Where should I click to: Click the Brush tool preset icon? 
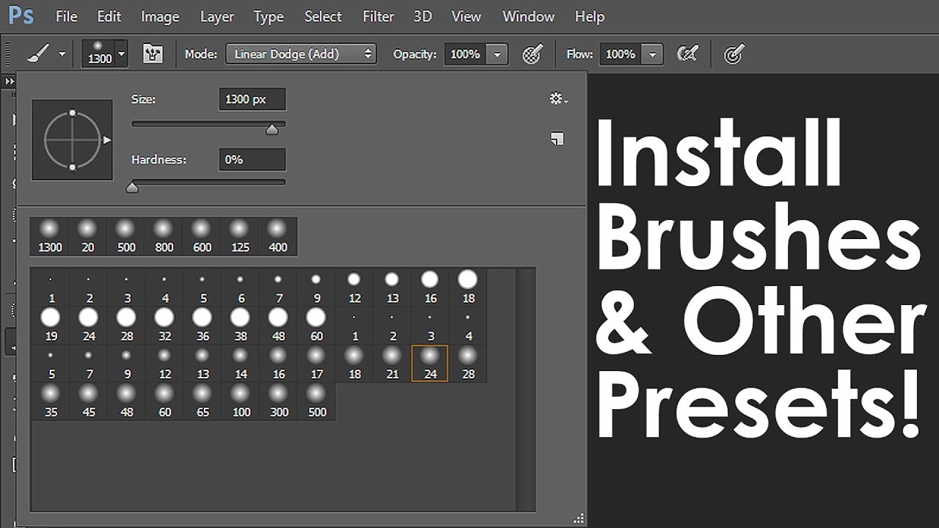pyautogui.click(x=39, y=54)
